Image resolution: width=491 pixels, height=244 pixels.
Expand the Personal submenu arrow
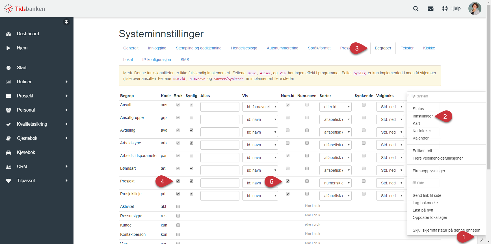66,110
